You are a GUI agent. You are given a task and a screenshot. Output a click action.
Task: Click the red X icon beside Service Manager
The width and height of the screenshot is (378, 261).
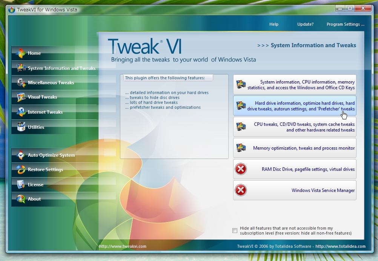pos(241,190)
